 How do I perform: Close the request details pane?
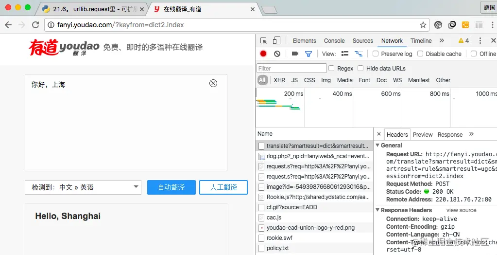coord(379,134)
